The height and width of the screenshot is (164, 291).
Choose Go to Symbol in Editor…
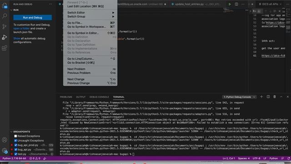pos(90,33)
